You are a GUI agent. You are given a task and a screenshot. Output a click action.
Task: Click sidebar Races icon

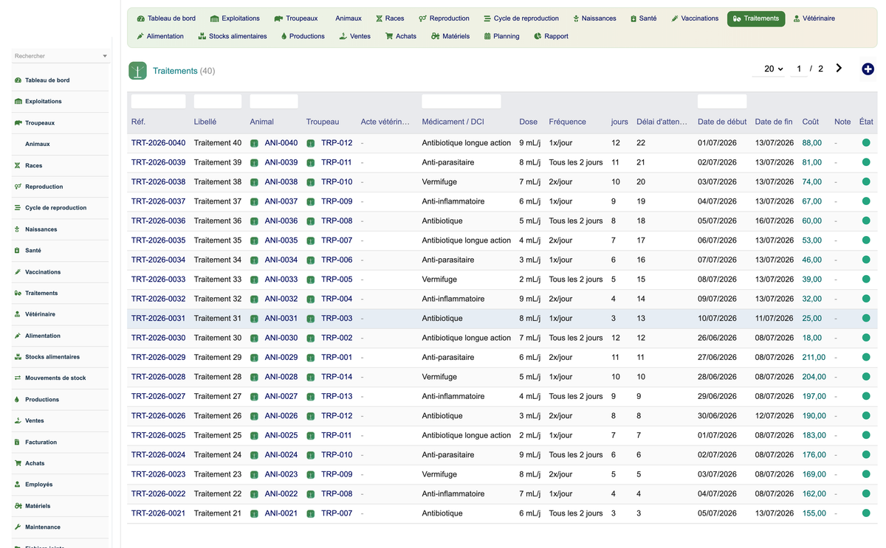(18, 166)
